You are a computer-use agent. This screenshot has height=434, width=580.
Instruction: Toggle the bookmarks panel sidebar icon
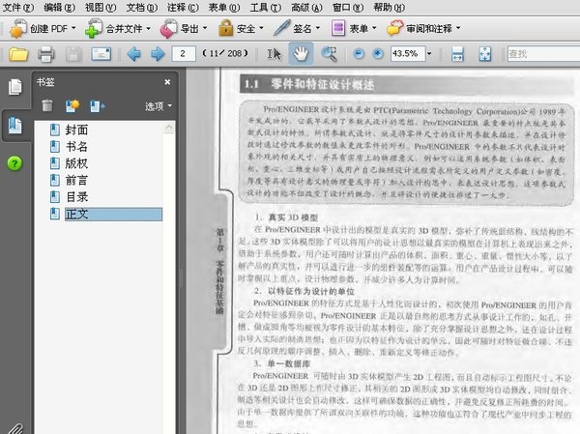click(14, 126)
